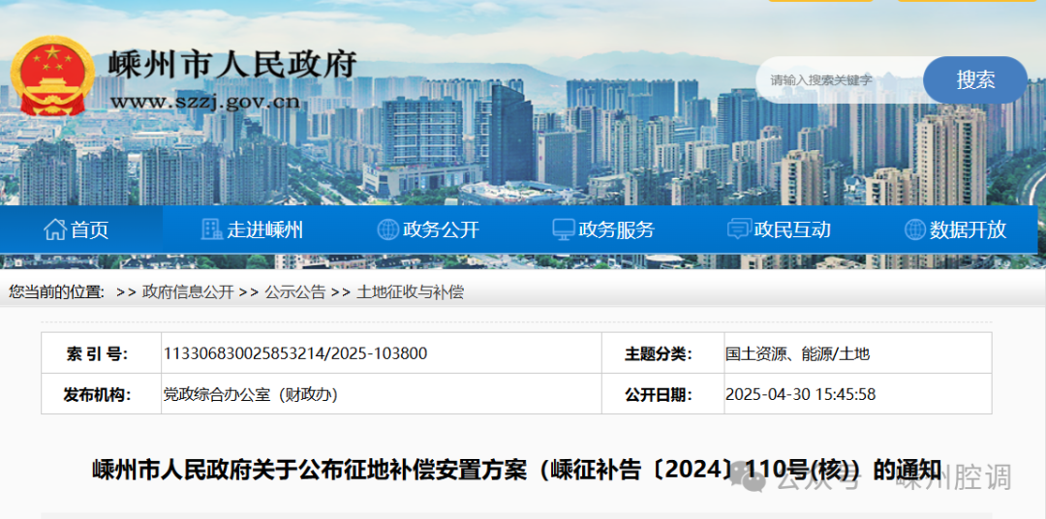1046x519 pixels.
Task: Click the index number 113306830025853214/2025-103800
Action: point(295,353)
